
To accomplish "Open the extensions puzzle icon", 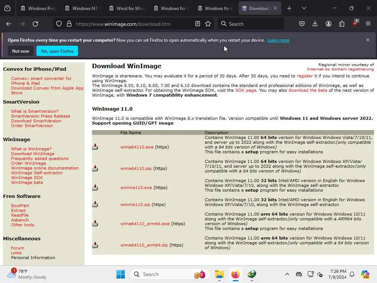I will 342,24.
